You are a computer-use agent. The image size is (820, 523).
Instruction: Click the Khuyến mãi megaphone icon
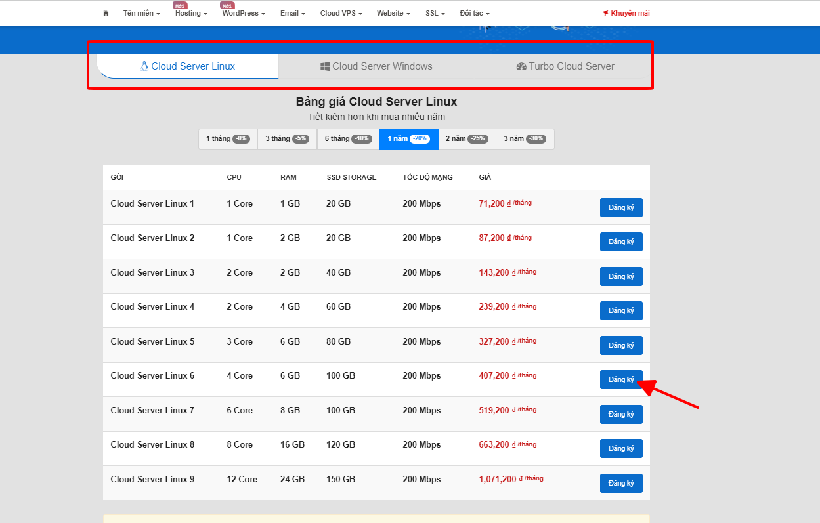click(606, 13)
